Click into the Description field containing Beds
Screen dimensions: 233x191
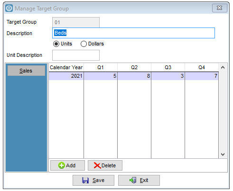tap(133, 33)
